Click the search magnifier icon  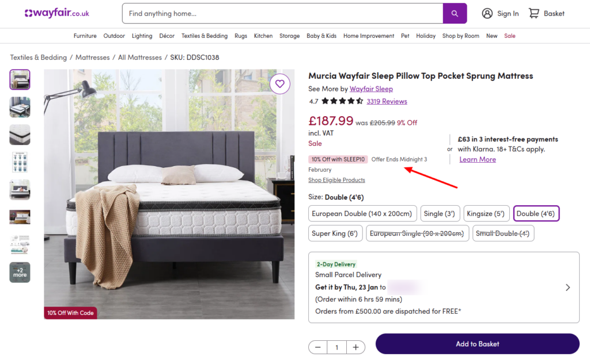[455, 13]
